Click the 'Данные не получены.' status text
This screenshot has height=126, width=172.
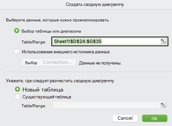pyautogui.click(x=100, y=63)
